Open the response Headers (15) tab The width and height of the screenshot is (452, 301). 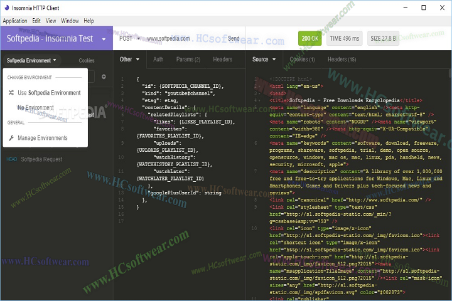tap(342, 60)
